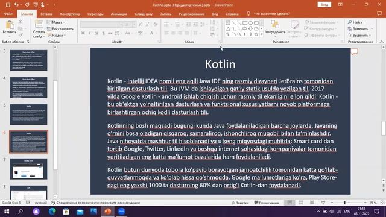
Task: Start slideshow from beginning quick access icon
Action: [36, 5]
